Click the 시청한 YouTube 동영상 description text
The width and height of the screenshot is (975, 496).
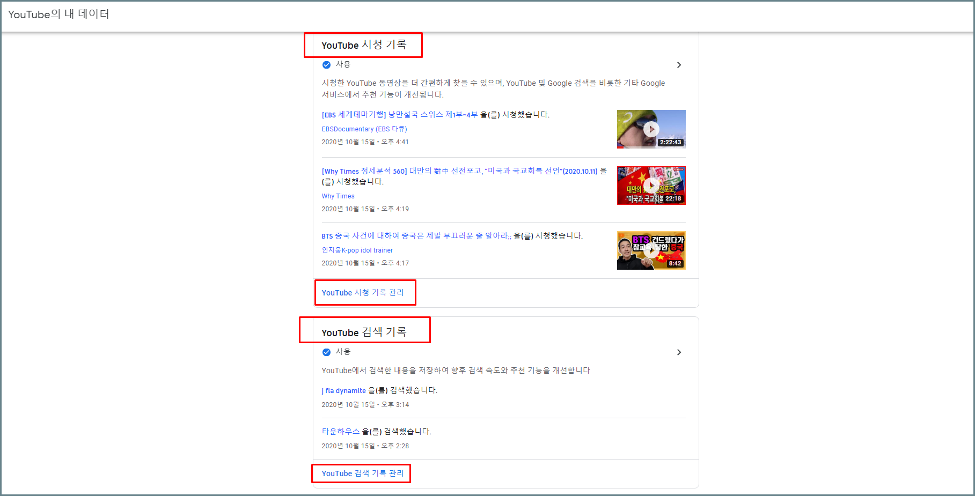493,89
